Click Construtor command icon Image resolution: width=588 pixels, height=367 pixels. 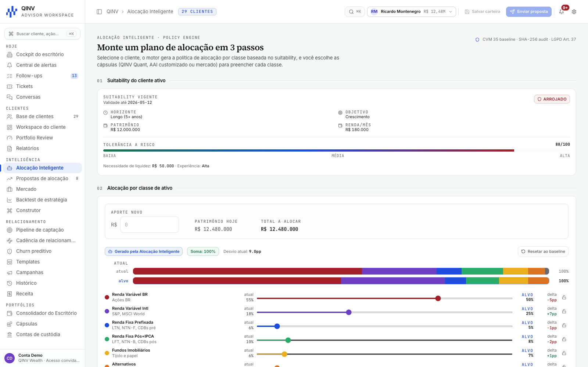coord(10,210)
